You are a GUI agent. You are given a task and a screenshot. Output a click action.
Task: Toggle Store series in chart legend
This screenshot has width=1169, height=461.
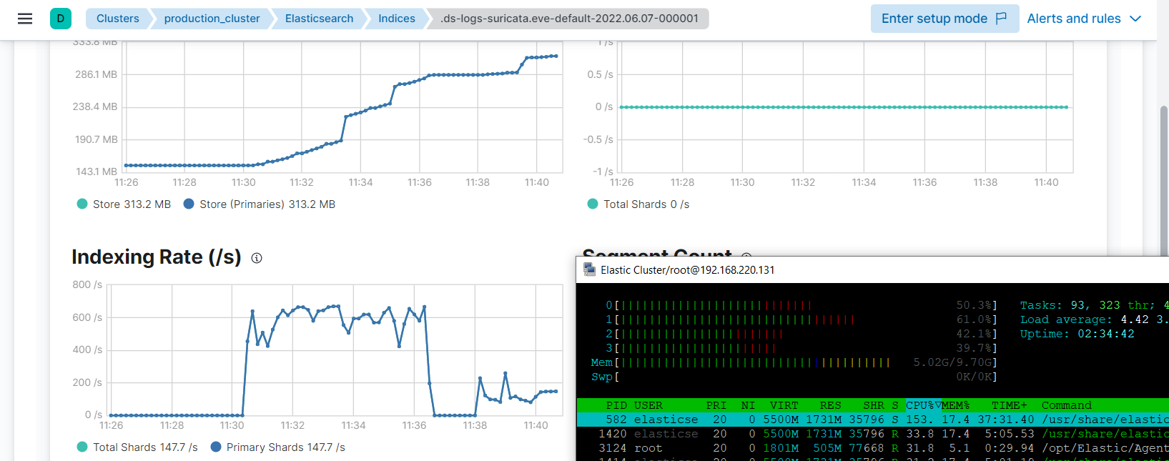click(x=124, y=204)
